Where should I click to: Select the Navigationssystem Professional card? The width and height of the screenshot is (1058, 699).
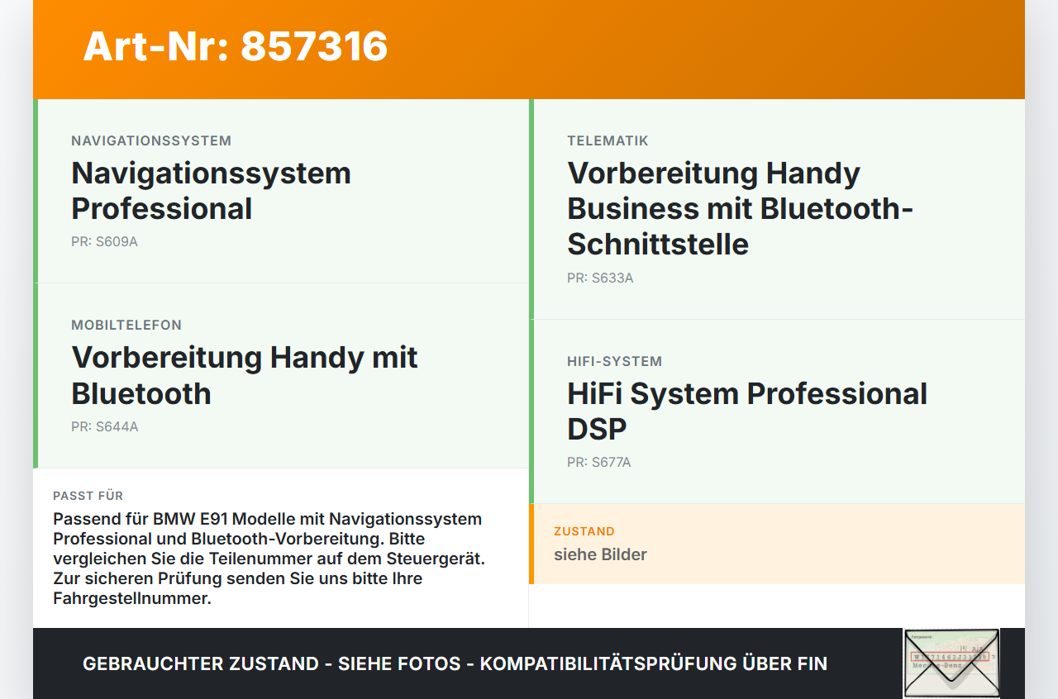click(x=281, y=191)
